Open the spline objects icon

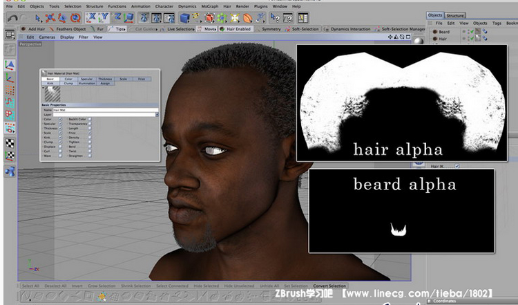point(197,17)
